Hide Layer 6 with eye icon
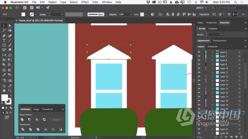The image size is (248, 139). click(199, 52)
